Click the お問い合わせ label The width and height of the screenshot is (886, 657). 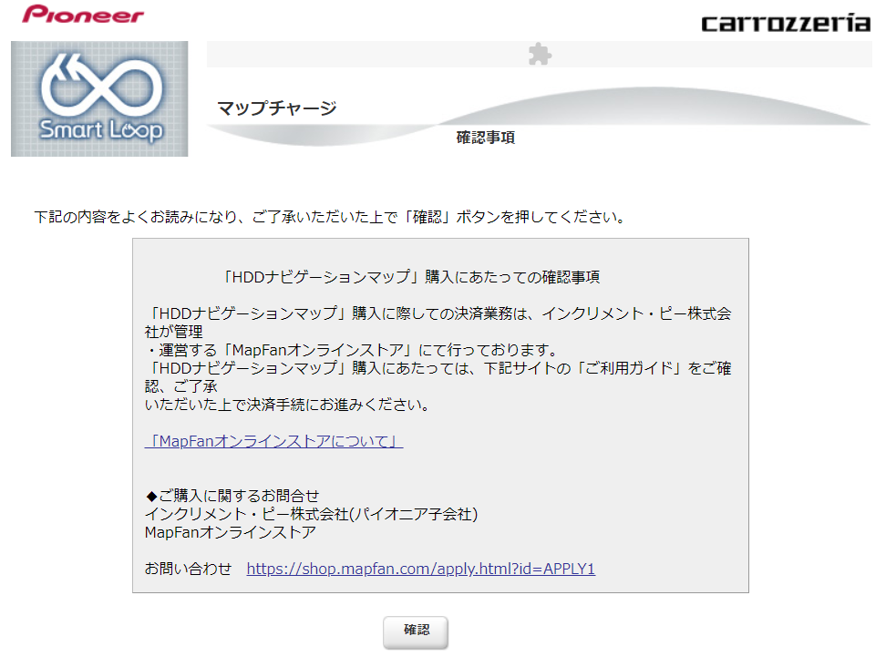188,569
